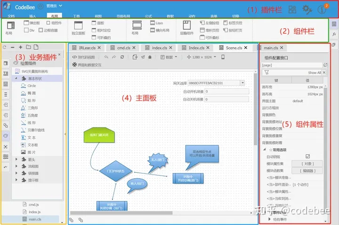This screenshot has height=225, width=339.
Task: Click the mobile device preview icon
Action: 223,57
